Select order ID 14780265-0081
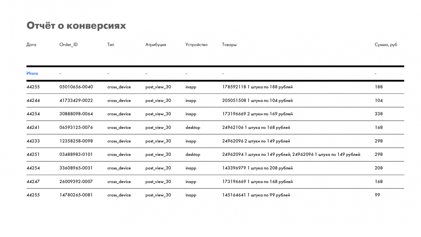This screenshot has width=421, height=237. tap(76, 195)
